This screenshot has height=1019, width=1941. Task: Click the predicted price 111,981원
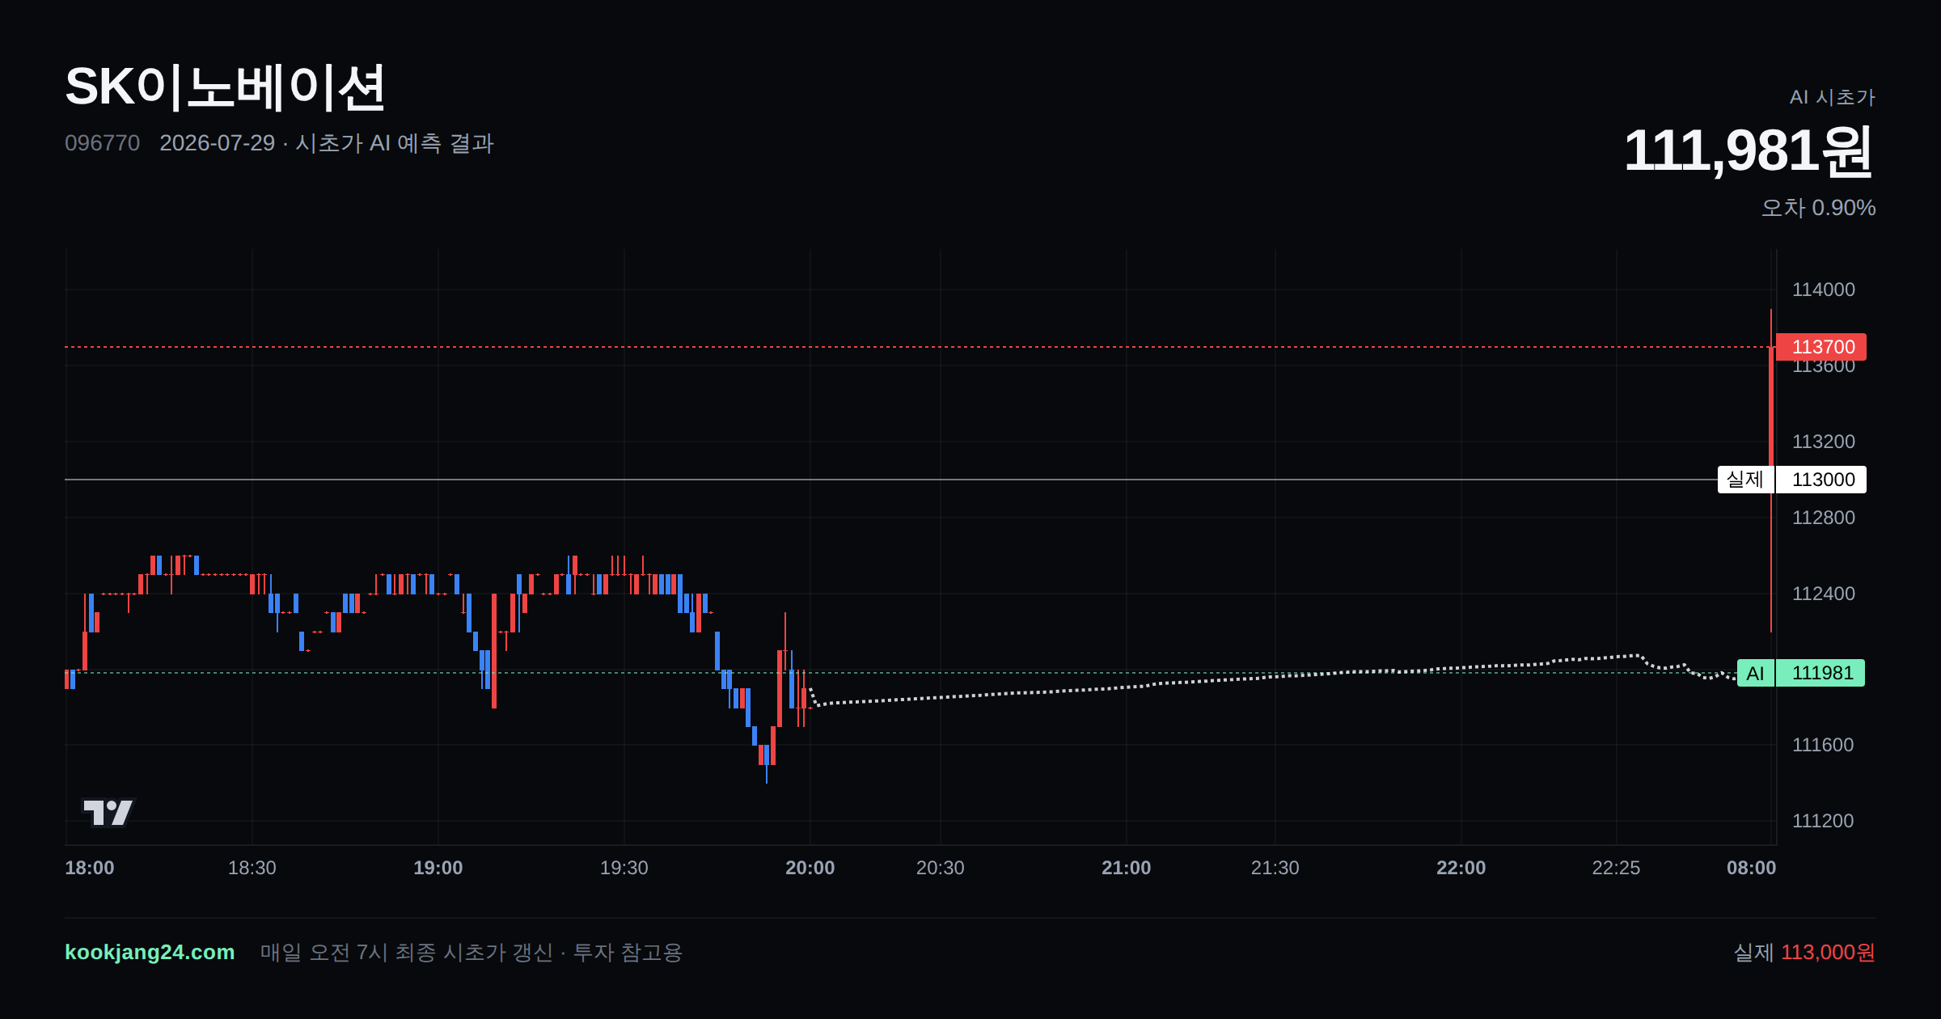pos(1749,151)
